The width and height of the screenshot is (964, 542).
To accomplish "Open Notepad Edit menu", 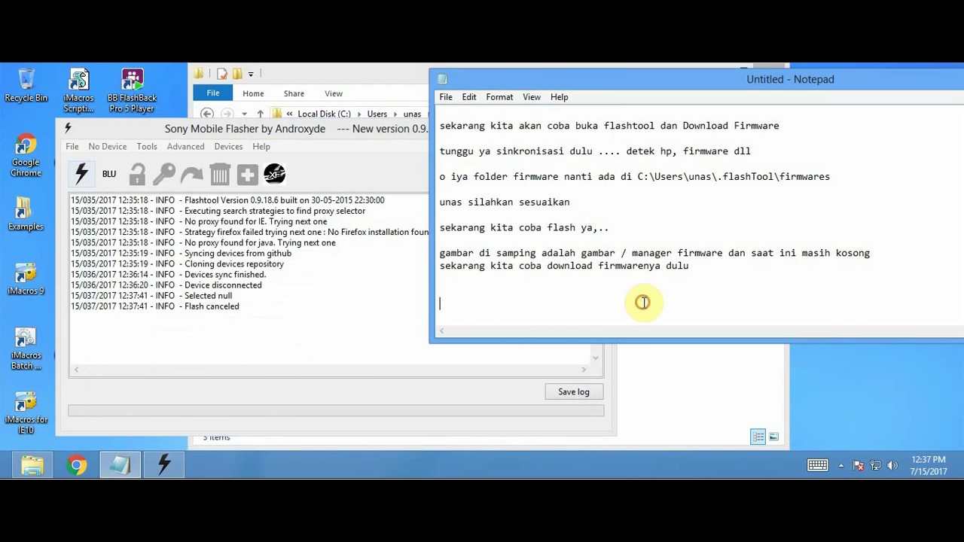I will (x=469, y=97).
